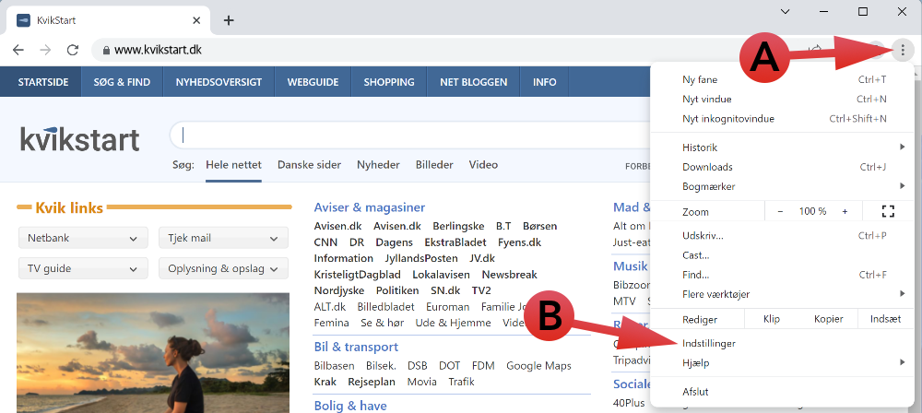Image resolution: width=922 pixels, height=413 pixels.
Task: Open the NYHEDSOVERSIGT navigation tab
Action: coord(219,82)
